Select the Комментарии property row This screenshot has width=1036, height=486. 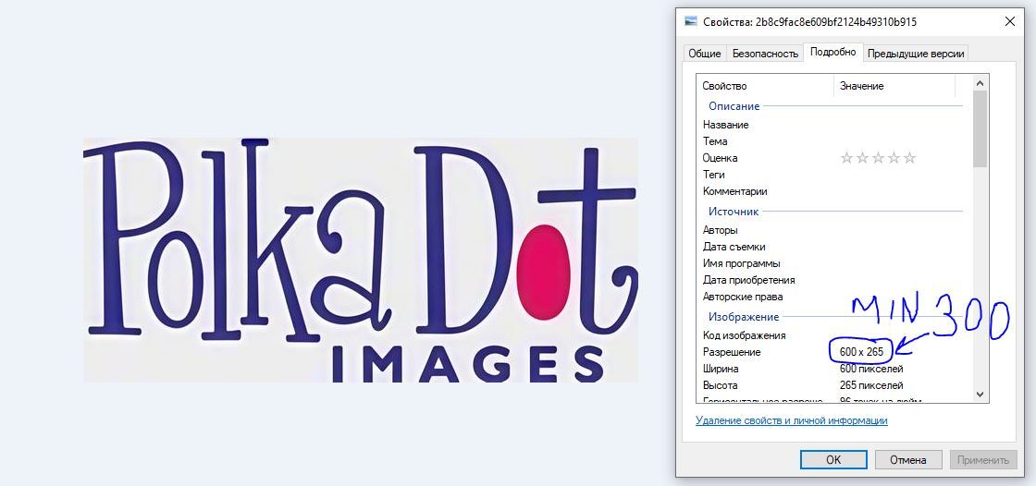click(x=834, y=191)
